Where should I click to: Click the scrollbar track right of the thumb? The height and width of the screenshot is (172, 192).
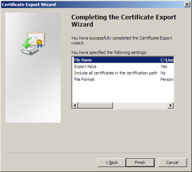click(140, 105)
